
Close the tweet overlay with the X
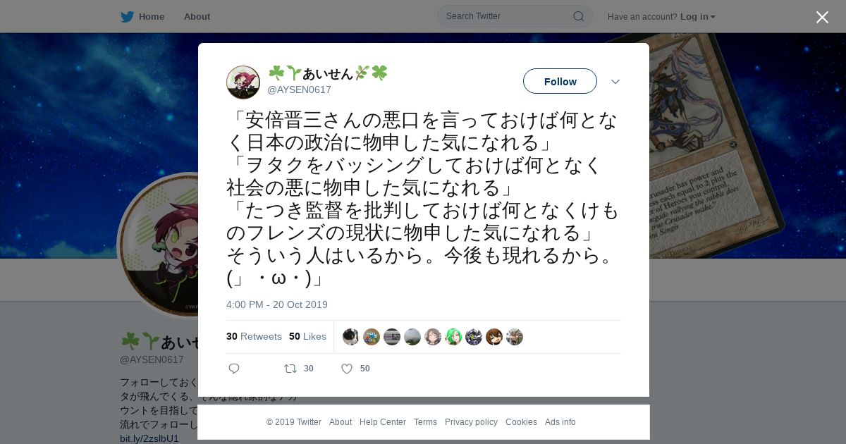pos(822,17)
